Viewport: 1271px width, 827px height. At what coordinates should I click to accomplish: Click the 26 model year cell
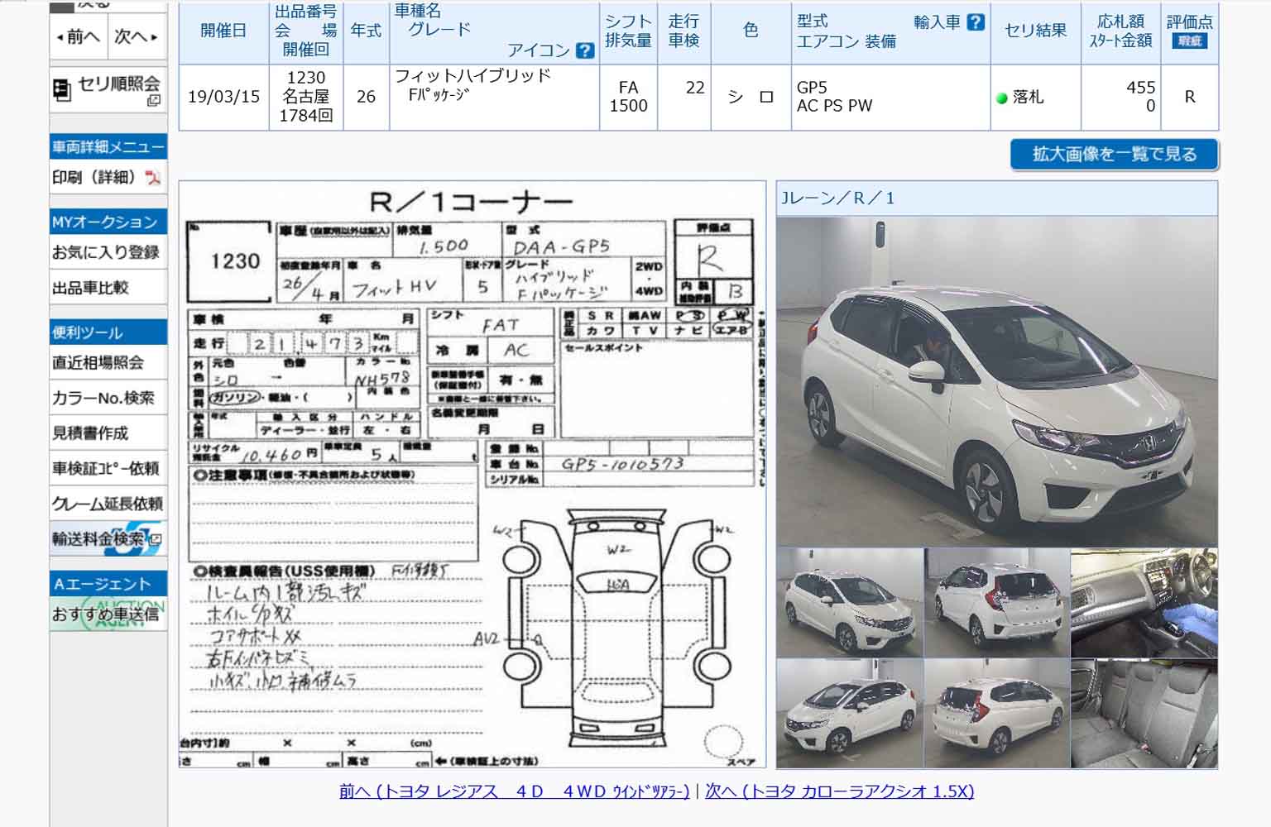pos(366,97)
